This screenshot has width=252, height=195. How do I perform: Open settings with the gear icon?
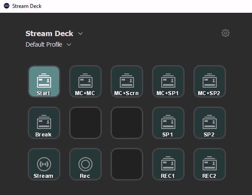[x=226, y=33]
